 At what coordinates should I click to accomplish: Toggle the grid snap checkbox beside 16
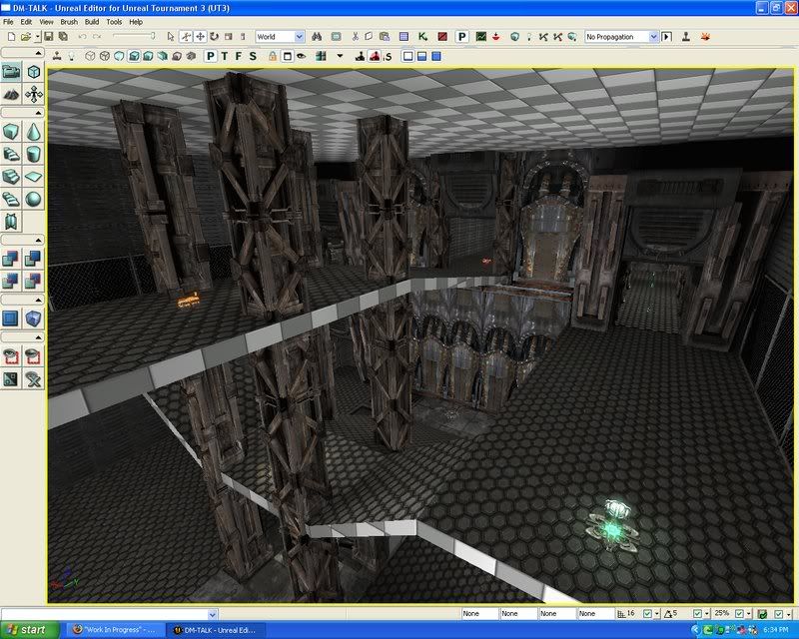(647, 614)
